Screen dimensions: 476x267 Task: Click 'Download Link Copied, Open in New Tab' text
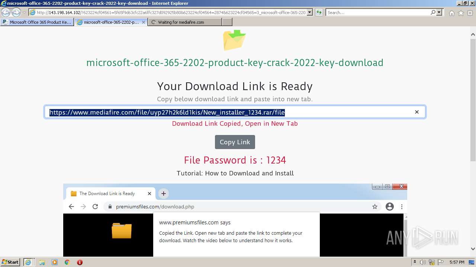pos(235,123)
